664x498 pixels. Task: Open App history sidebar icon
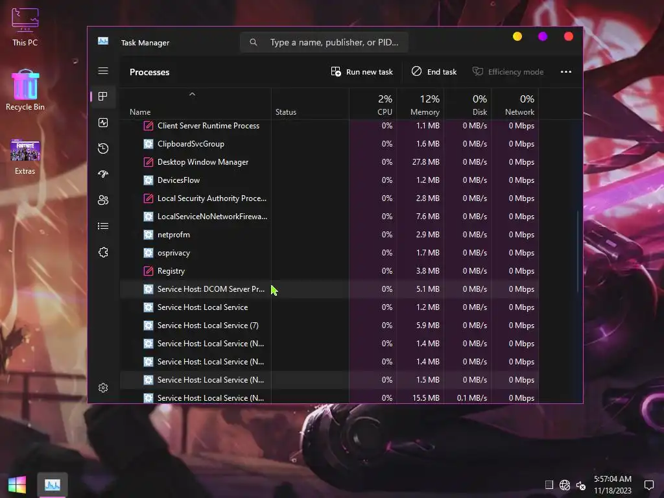coord(103,148)
